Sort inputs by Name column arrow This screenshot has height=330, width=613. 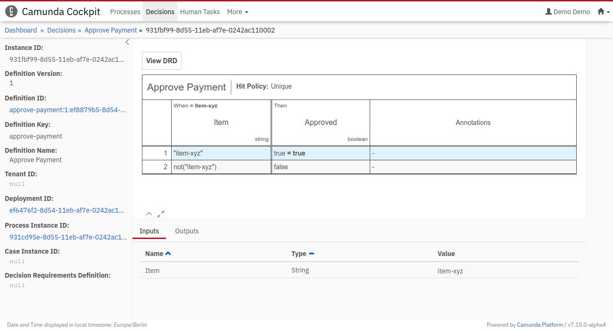[x=168, y=254]
